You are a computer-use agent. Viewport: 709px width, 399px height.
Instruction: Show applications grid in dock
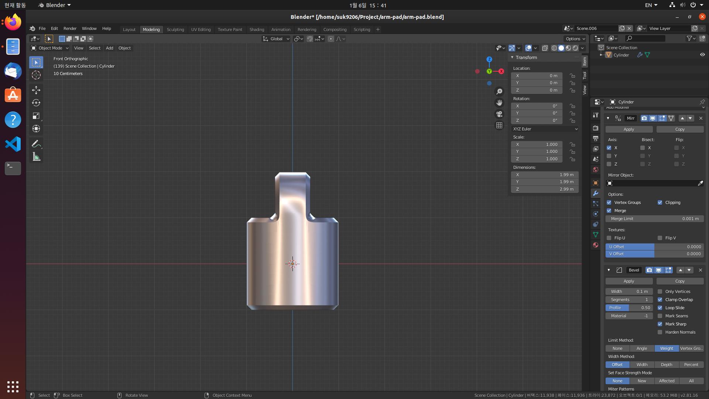[13, 386]
